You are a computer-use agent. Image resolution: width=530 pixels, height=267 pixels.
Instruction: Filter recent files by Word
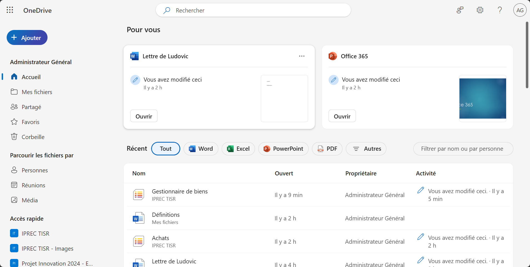(201, 149)
